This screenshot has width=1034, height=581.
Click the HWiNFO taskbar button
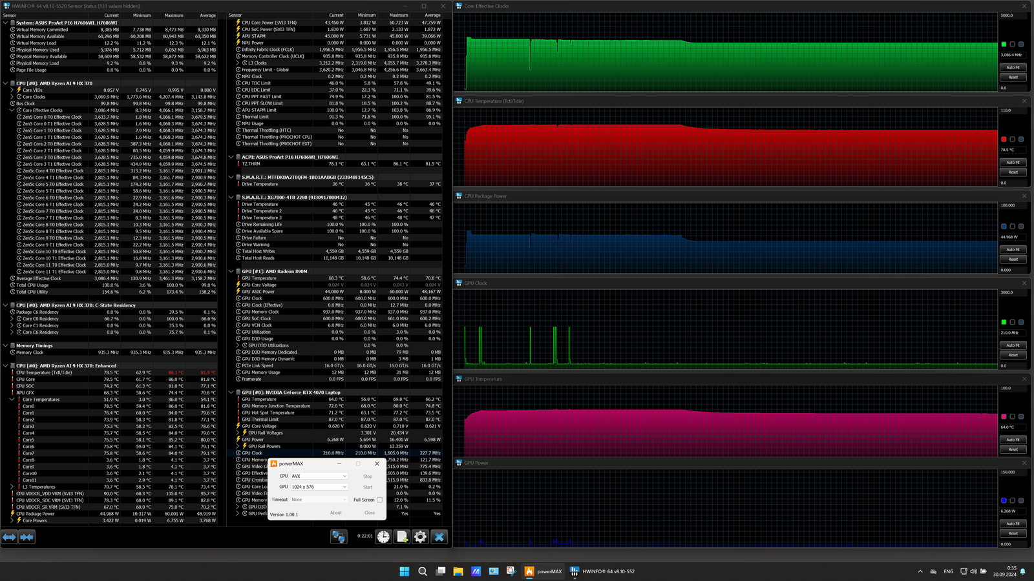[x=604, y=571]
